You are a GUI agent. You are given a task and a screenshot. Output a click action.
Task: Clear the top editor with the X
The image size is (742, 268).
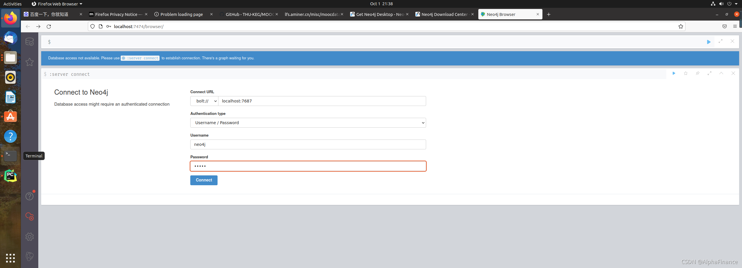[732, 41]
